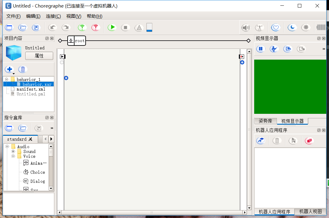Open more video monitor options via double-arrow chevron
This screenshot has height=218, width=329.
point(323,49)
